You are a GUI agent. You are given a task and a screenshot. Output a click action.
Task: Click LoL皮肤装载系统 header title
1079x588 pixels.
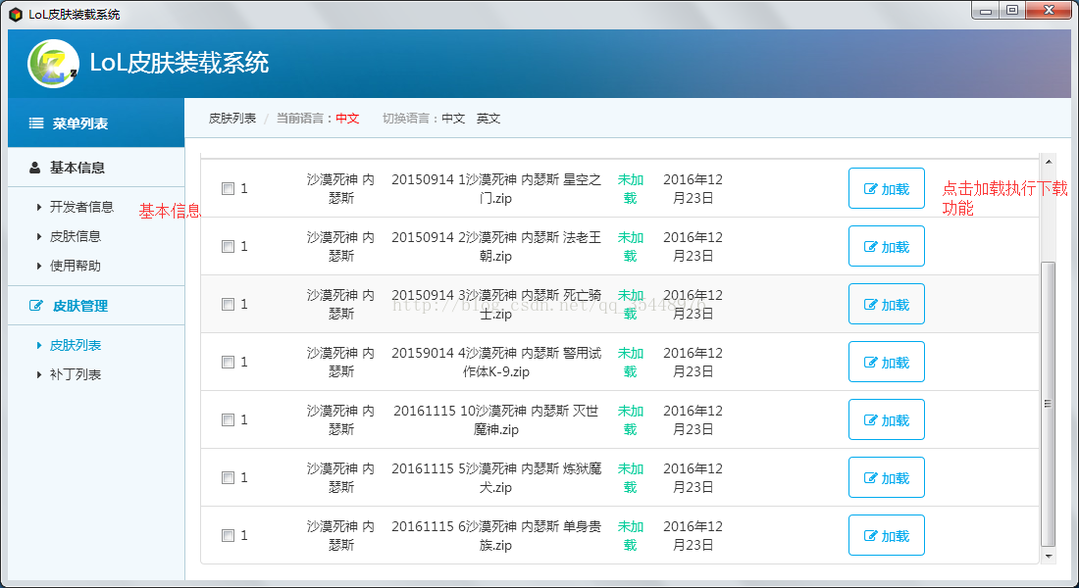point(179,63)
